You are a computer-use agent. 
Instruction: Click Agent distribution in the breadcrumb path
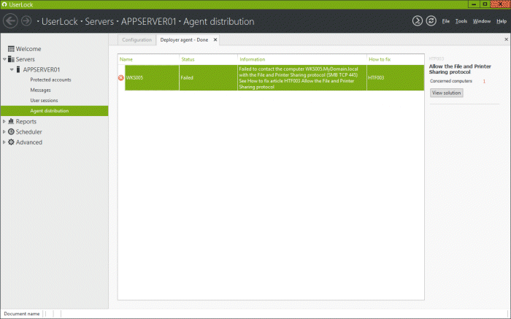219,21
